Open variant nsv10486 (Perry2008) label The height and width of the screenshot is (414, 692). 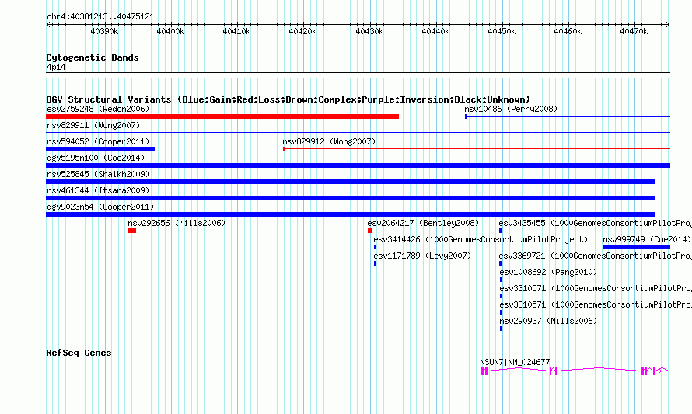click(x=511, y=109)
